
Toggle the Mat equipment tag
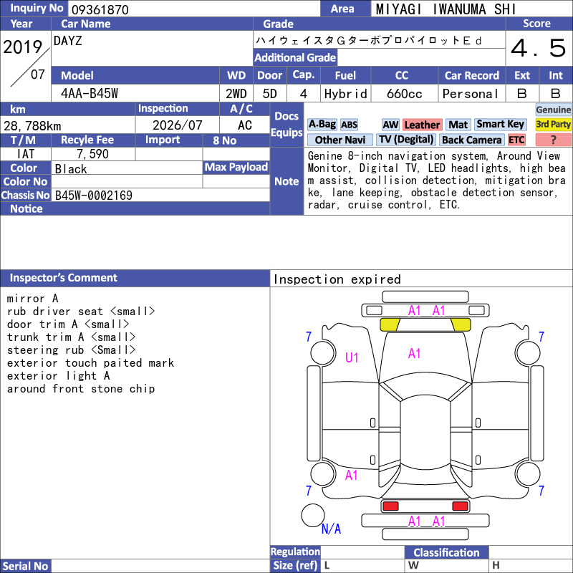[458, 125]
